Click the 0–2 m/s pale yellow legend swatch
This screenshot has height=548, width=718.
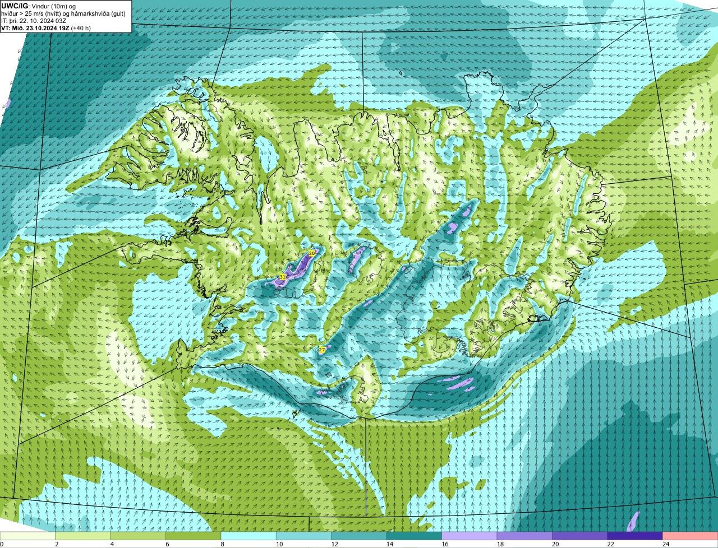pyautogui.click(x=28, y=536)
